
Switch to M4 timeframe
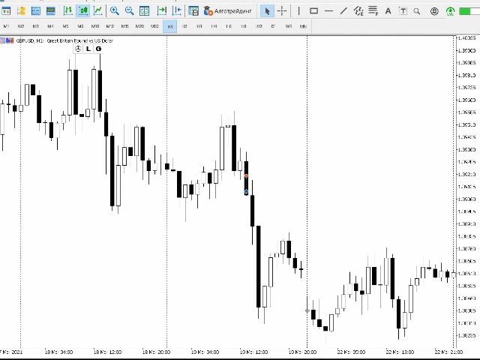click(50, 26)
